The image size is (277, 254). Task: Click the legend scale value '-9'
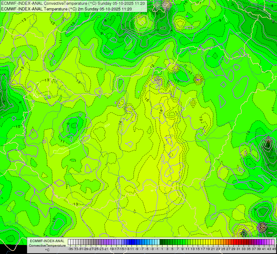coord(137,249)
